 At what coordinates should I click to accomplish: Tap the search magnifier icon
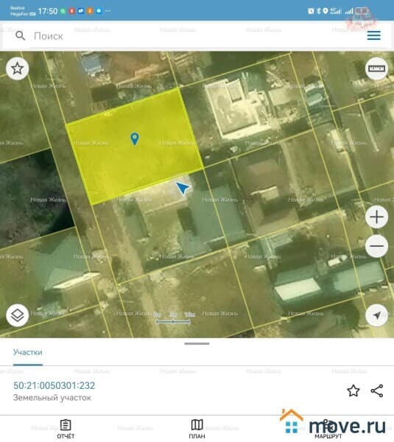point(21,36)
